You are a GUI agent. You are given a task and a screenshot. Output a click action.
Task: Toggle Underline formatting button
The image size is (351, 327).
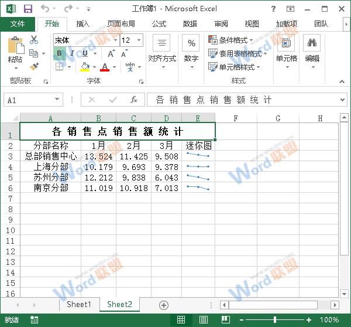85,53
